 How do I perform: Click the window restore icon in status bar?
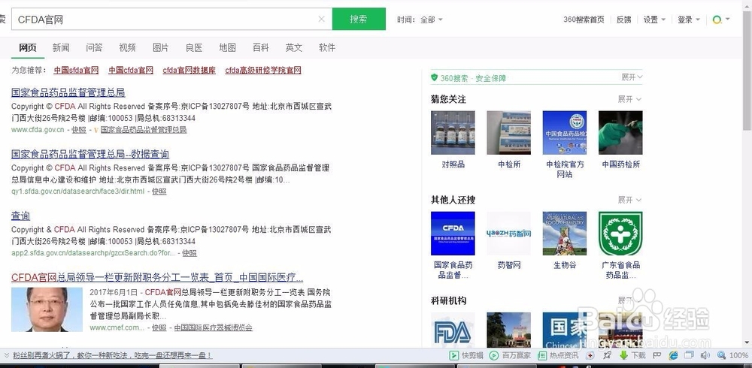coord(689,355)
